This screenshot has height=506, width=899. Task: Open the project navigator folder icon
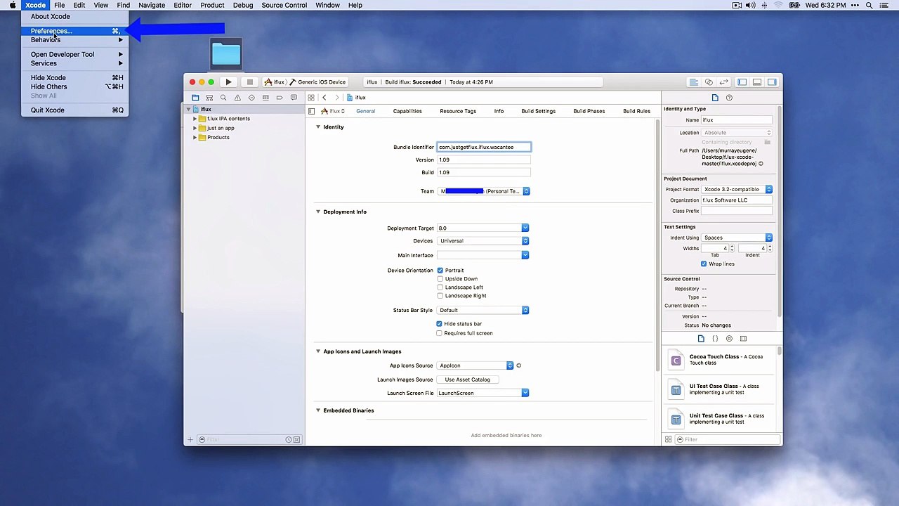pyautogui.click(x=195, y=98)
